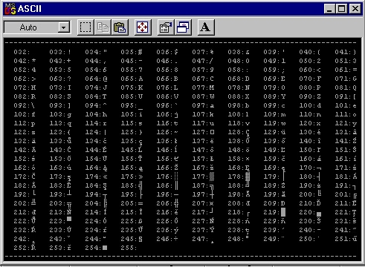Click the entry 219 solid block character
Image resolution: width=365 pixels, height=267 pixels.
click(x=283, y=212)
